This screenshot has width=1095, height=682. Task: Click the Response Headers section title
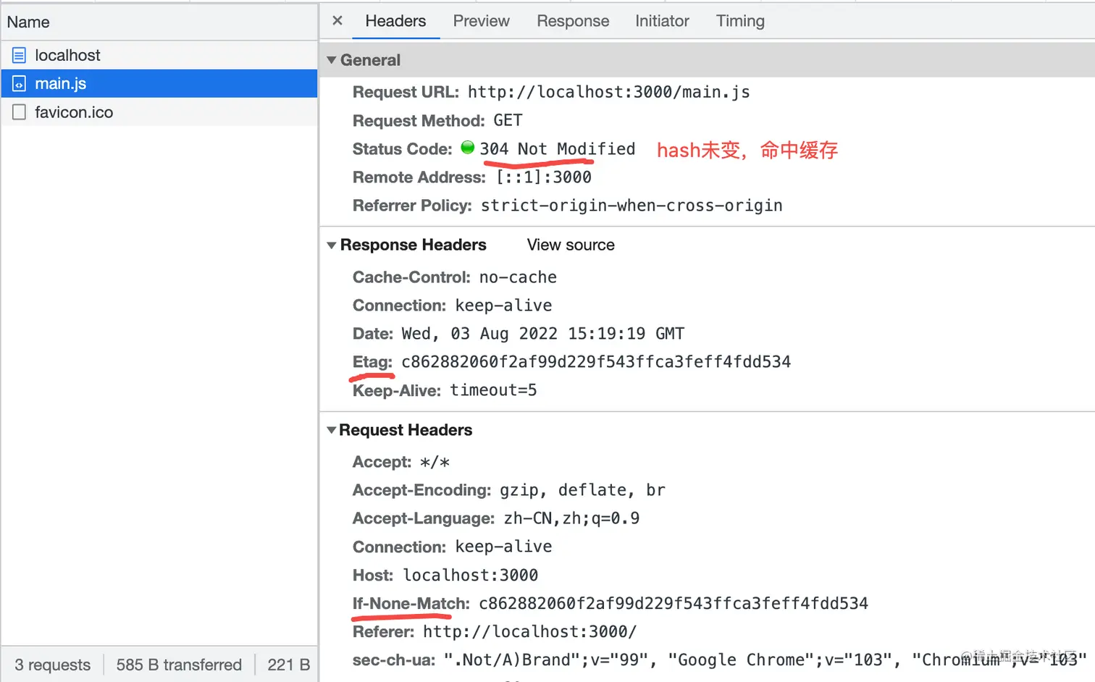(414, 245)
